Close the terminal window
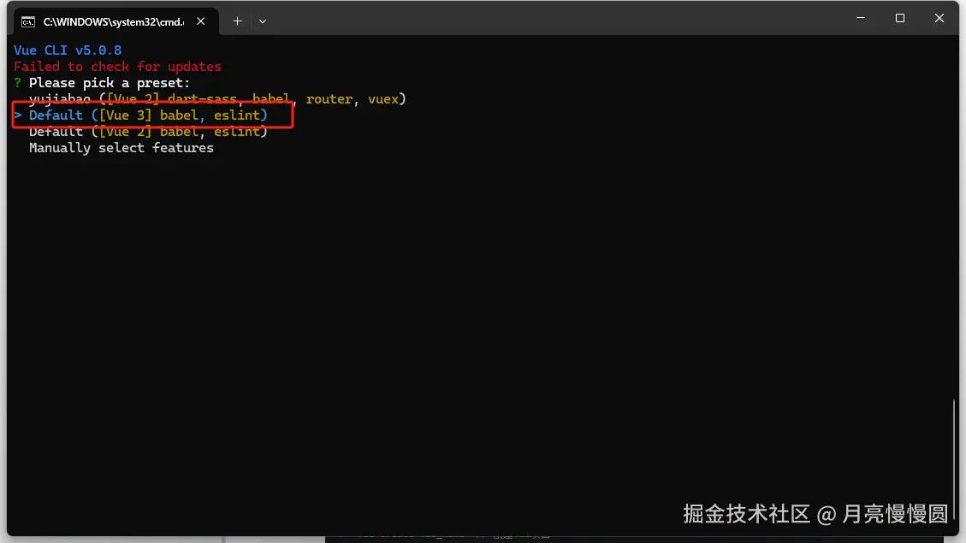The image size is (966, 543). point(939,18)
